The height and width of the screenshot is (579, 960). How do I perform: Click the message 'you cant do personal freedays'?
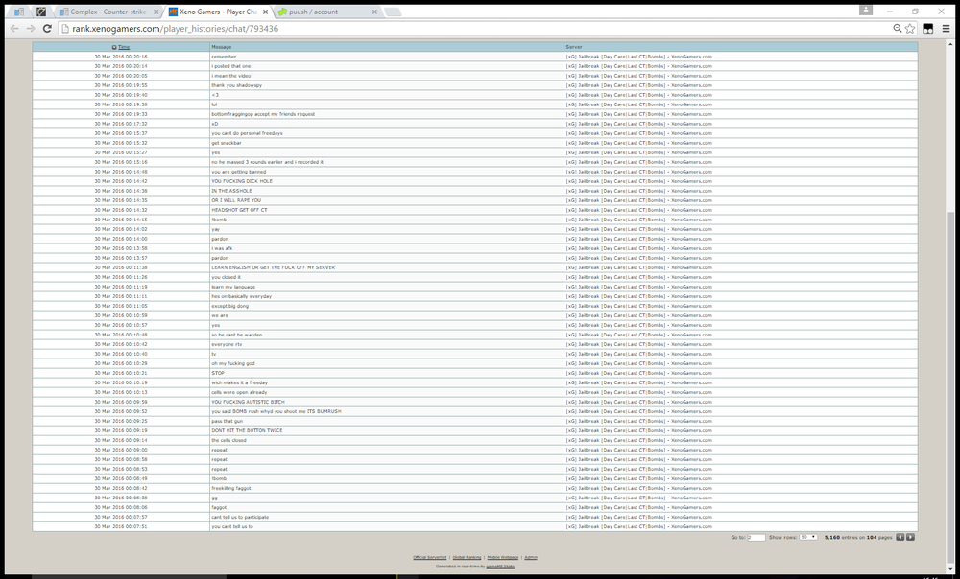click(248, 133)
